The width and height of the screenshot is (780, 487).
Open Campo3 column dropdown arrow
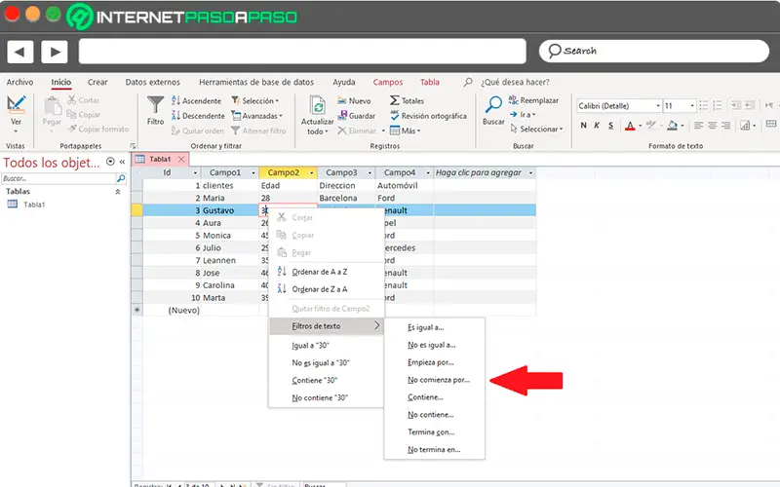tap(370, 173)
